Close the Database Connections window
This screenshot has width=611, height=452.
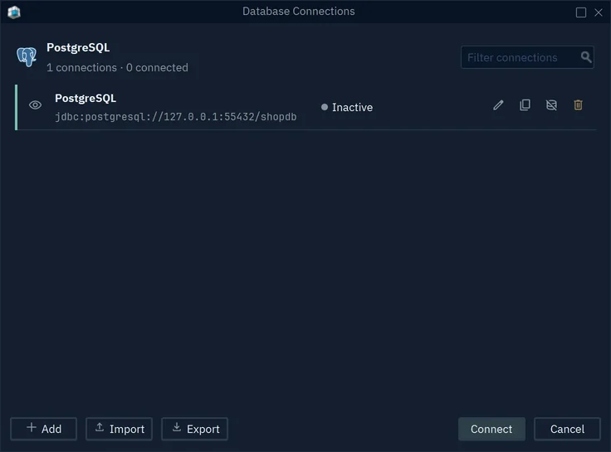pyautogui.click(x=599, y=12)
